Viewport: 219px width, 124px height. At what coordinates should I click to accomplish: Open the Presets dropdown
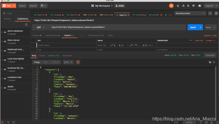210,40
